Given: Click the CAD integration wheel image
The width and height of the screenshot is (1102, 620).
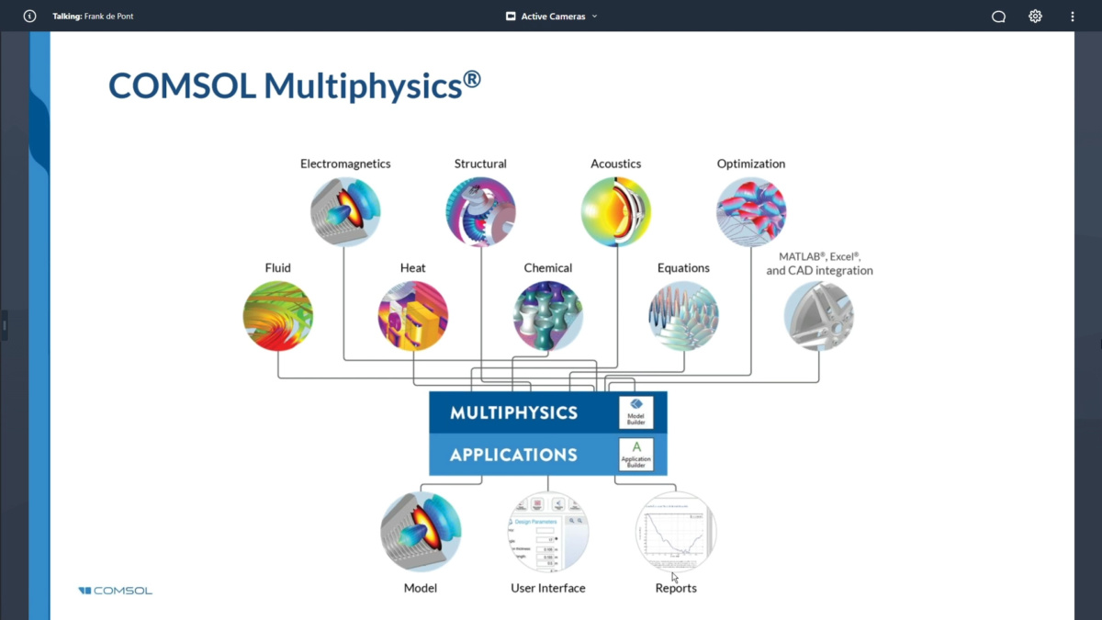Looking at the screenshot, I should point(819,316).
